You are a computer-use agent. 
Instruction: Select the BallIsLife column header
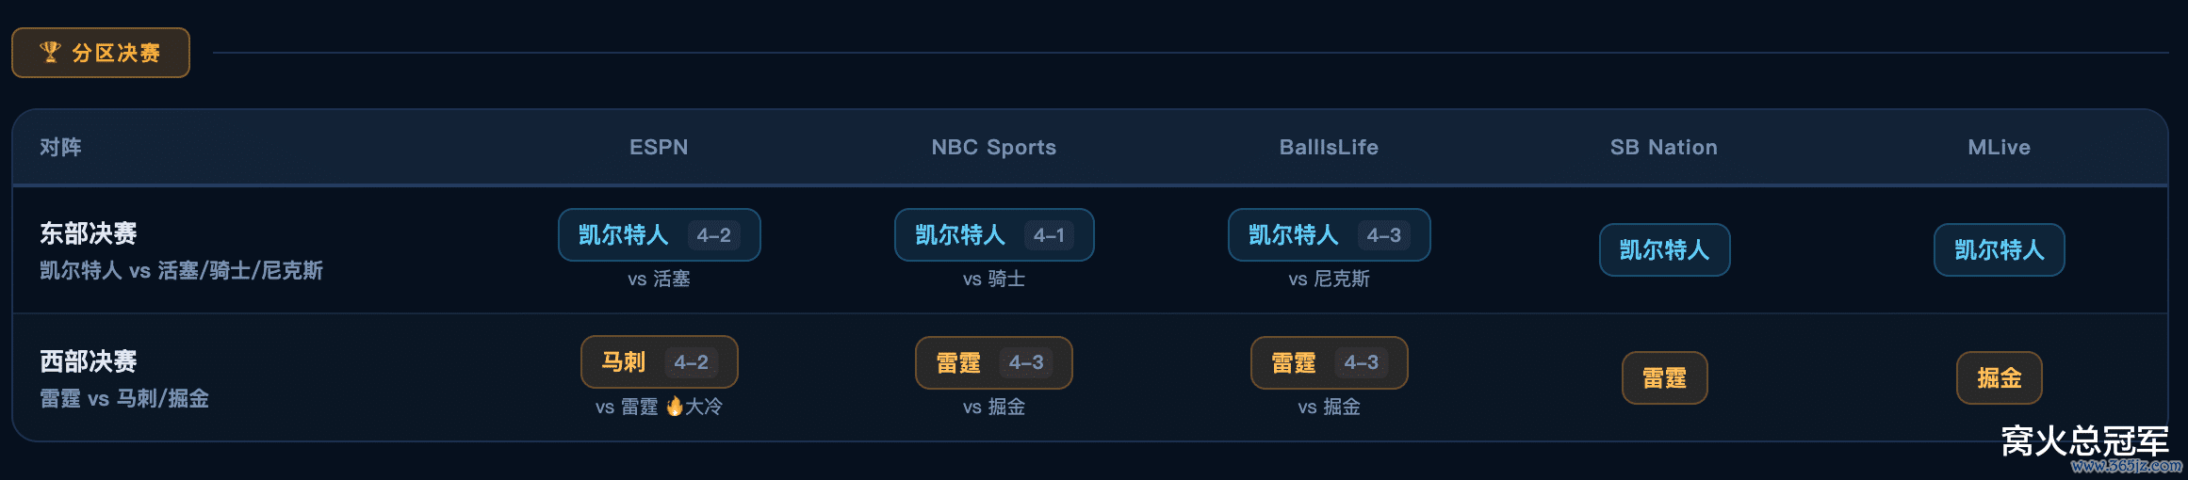point(1329,148)
